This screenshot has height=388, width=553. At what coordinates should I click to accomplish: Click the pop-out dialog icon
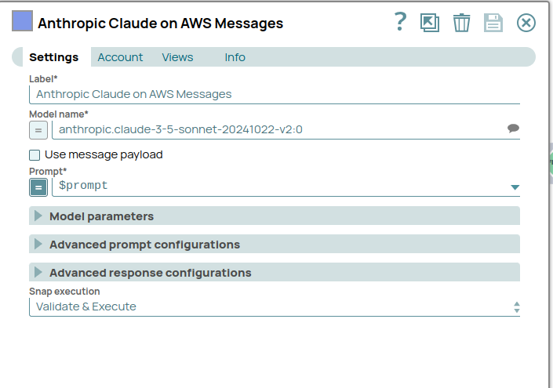430,23
